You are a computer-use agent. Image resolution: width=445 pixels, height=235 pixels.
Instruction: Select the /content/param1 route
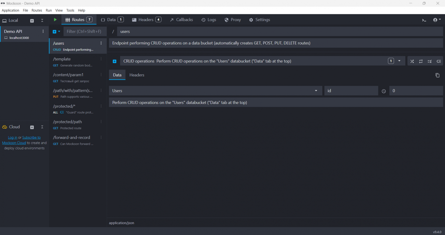78,77
